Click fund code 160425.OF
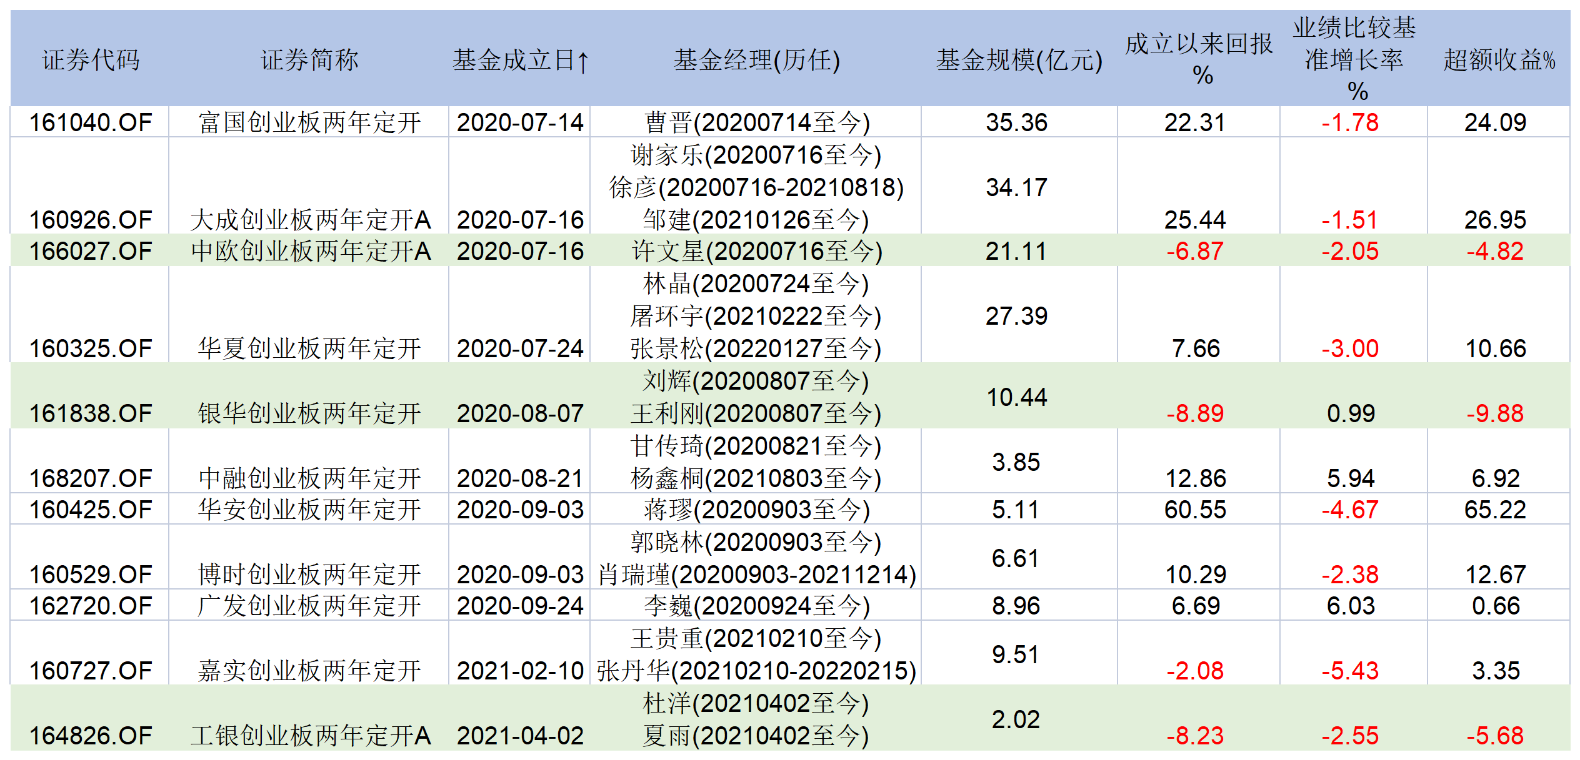 coord(91,510)
